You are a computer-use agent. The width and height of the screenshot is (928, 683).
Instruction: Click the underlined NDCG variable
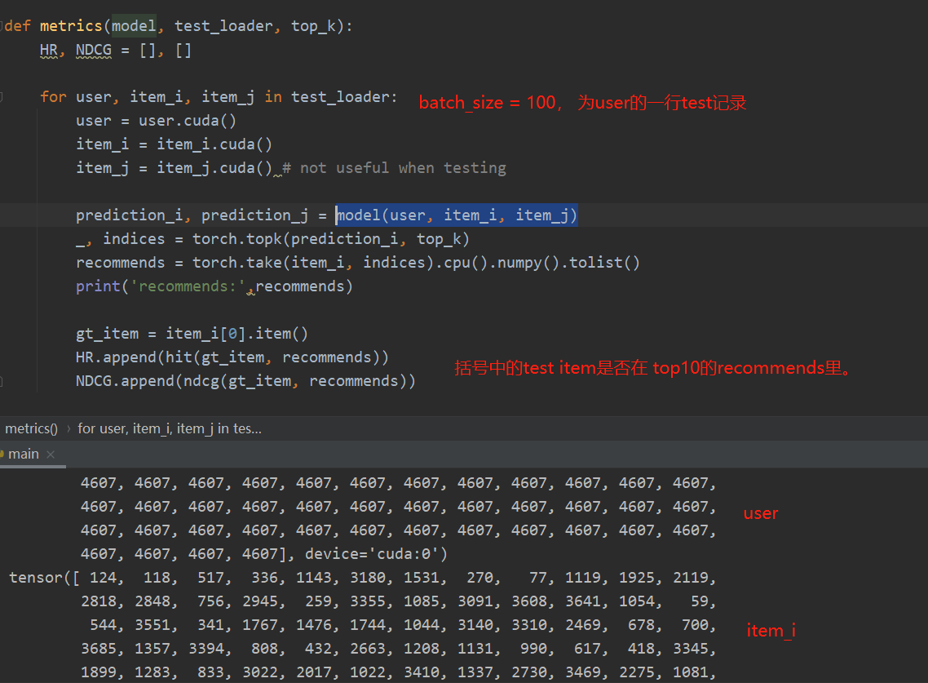click(92, 49)
